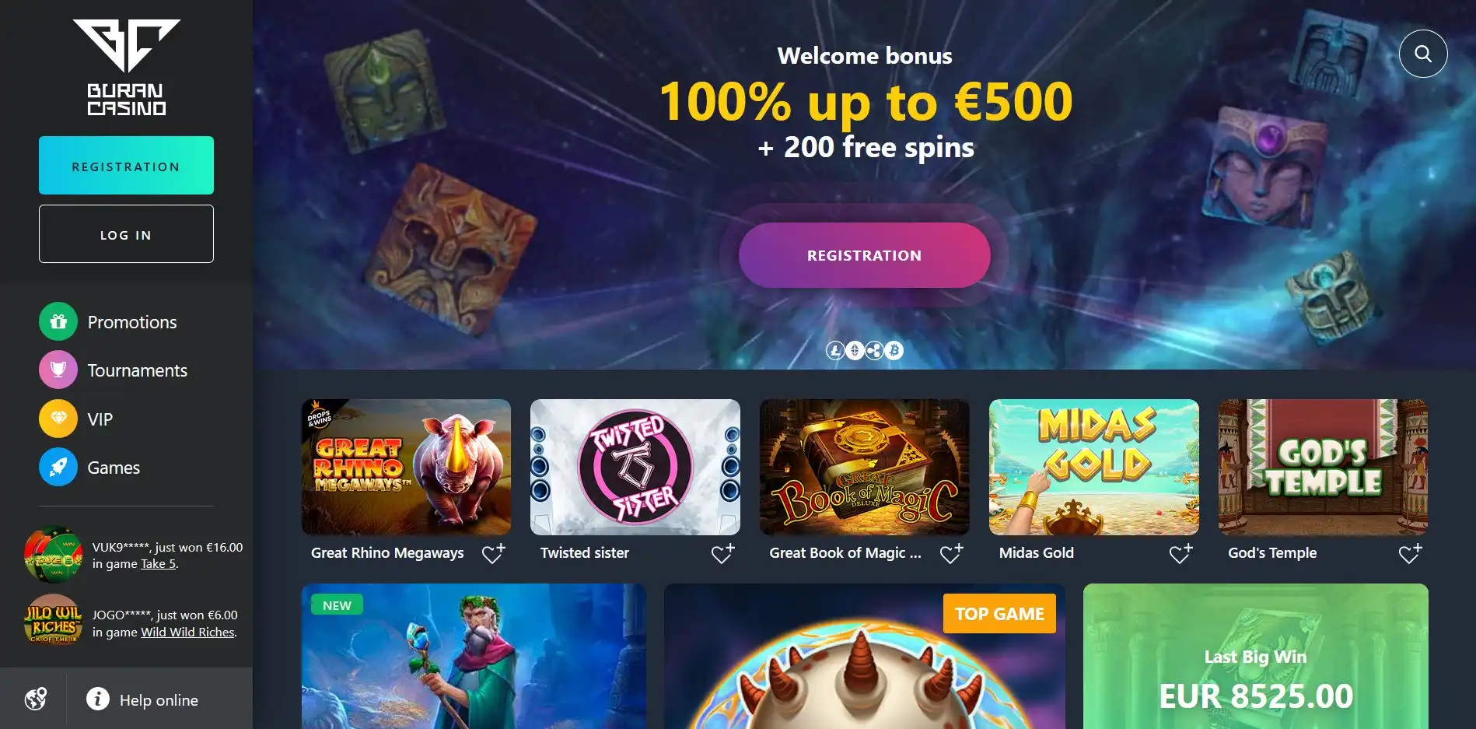Add Great Rhino Megaways to favorites
The height and width of the screenshot is (729, 1476).
pos(493,553)
